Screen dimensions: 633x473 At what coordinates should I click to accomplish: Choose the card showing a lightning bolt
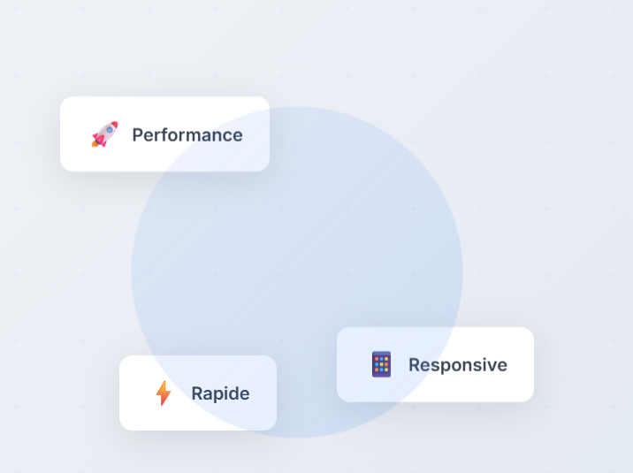(x=198, y=393)
